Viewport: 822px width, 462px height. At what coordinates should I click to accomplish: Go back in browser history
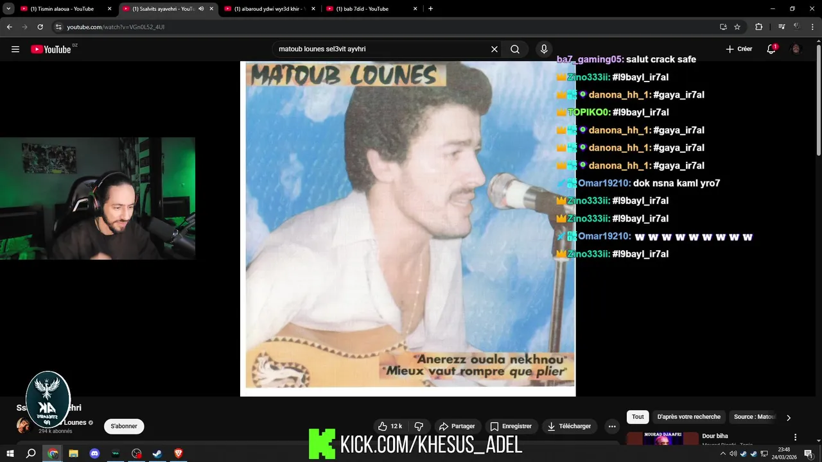(x=10, y=27)
